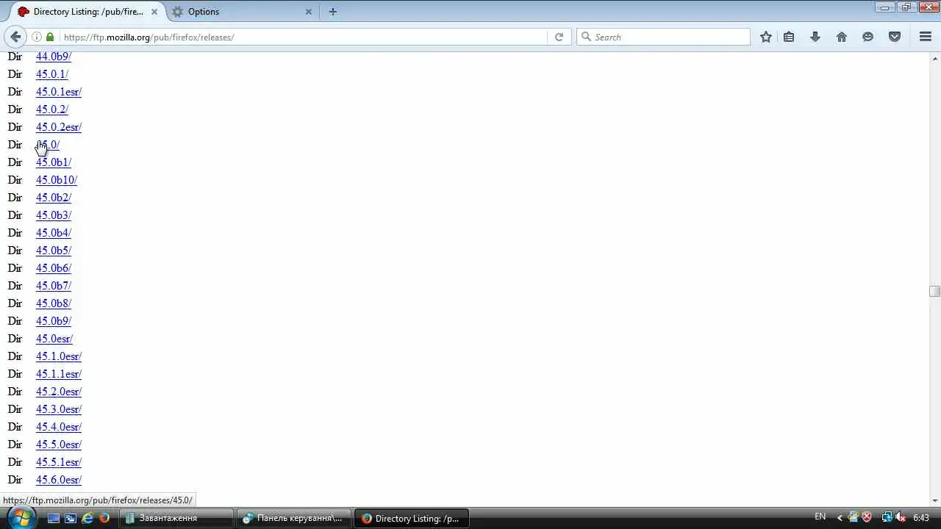Switch to Панель керування taskbar window
Viewport: 941px width, 529px height.
(x=293, y=518)
